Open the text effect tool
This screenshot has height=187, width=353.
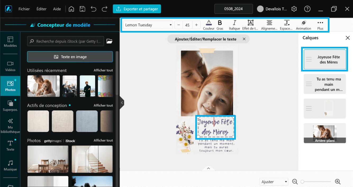[250, 25]
